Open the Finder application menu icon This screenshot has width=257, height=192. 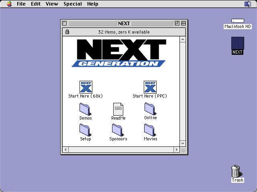pos(248,4)
